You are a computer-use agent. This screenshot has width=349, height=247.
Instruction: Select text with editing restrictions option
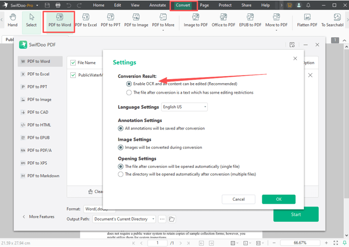coord(129,93)
